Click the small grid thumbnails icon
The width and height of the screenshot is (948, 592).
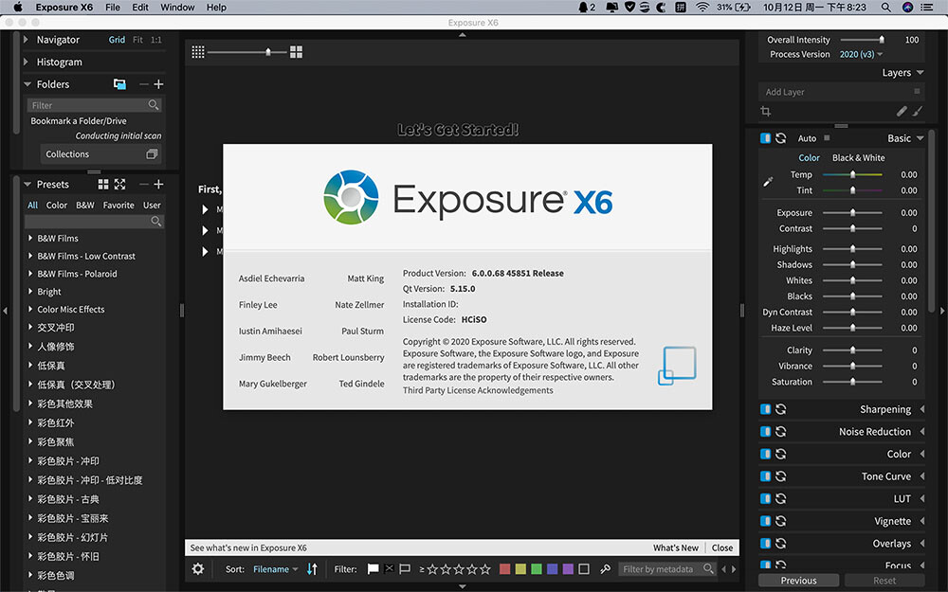pyautogui.click(x=198, y=52)
